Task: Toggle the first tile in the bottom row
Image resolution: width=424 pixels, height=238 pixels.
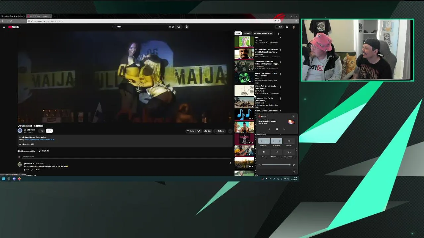Action: (264, 152)
